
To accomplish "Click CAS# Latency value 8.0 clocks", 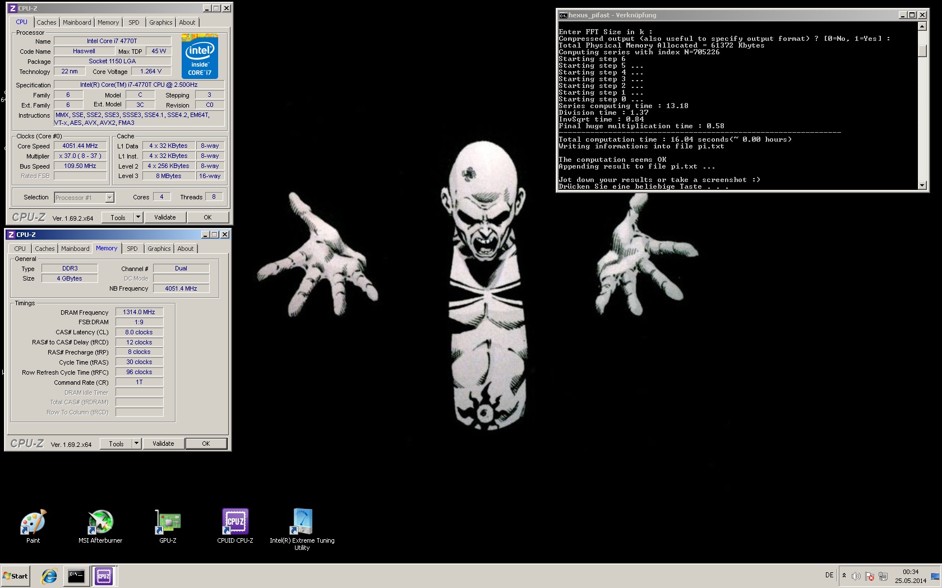I will pos(139,332).
